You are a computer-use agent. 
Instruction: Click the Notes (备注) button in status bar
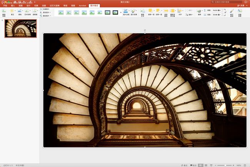[184, 165]
